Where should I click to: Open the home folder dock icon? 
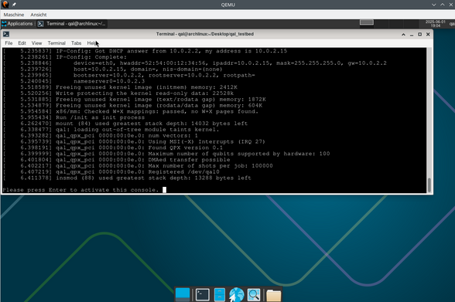tap(273, 295)
